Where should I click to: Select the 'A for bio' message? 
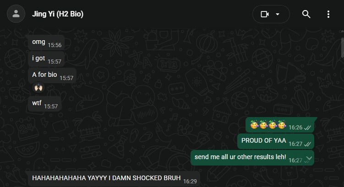coord(52,75)
